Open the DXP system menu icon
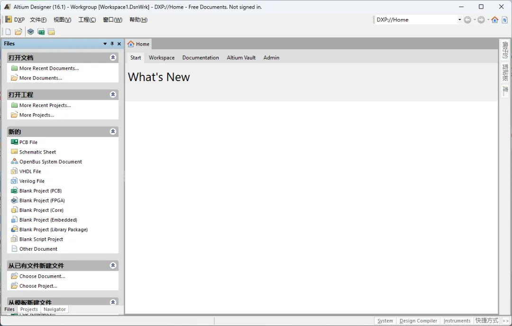The height and width of the screenshot is (326, 512). tap(9, 19)
